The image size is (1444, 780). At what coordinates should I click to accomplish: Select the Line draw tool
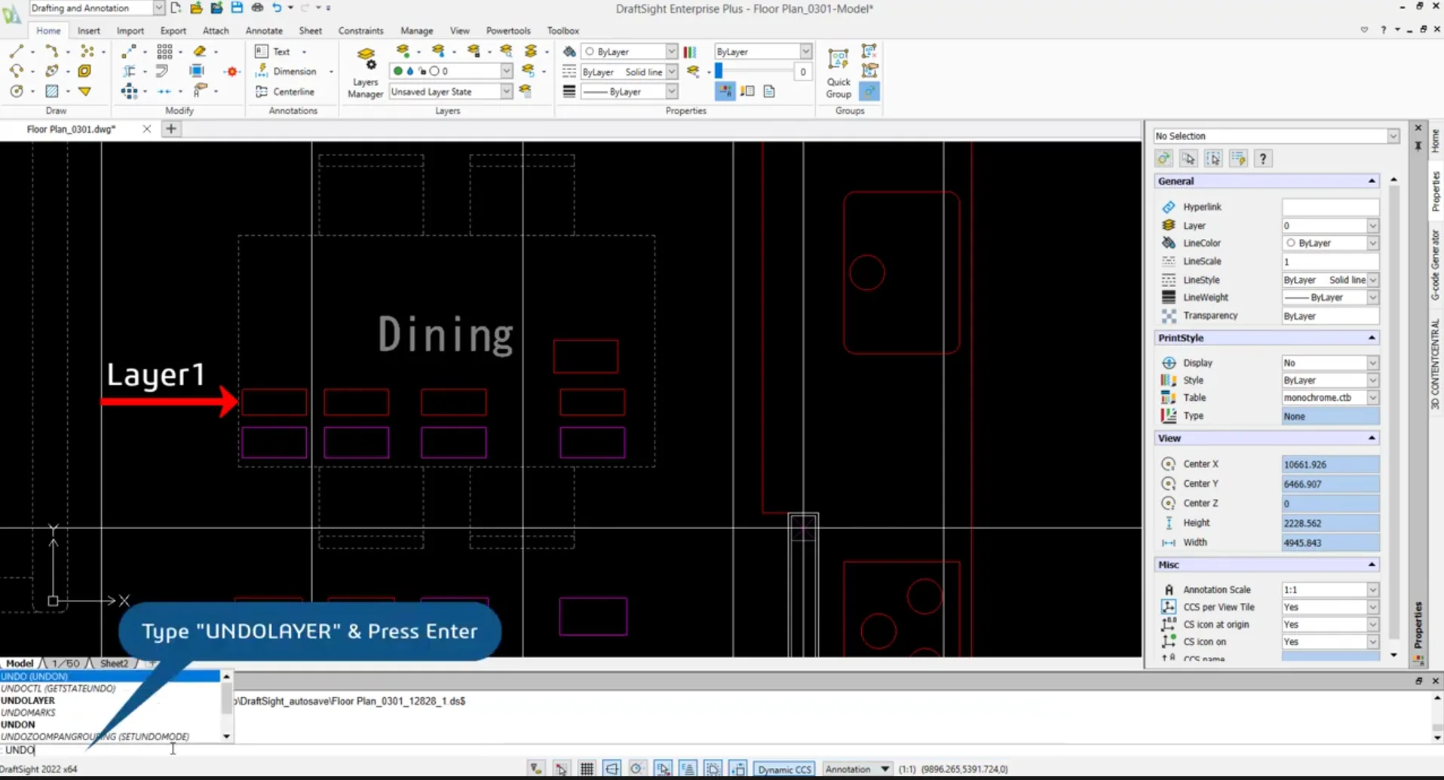pos(17,51)
